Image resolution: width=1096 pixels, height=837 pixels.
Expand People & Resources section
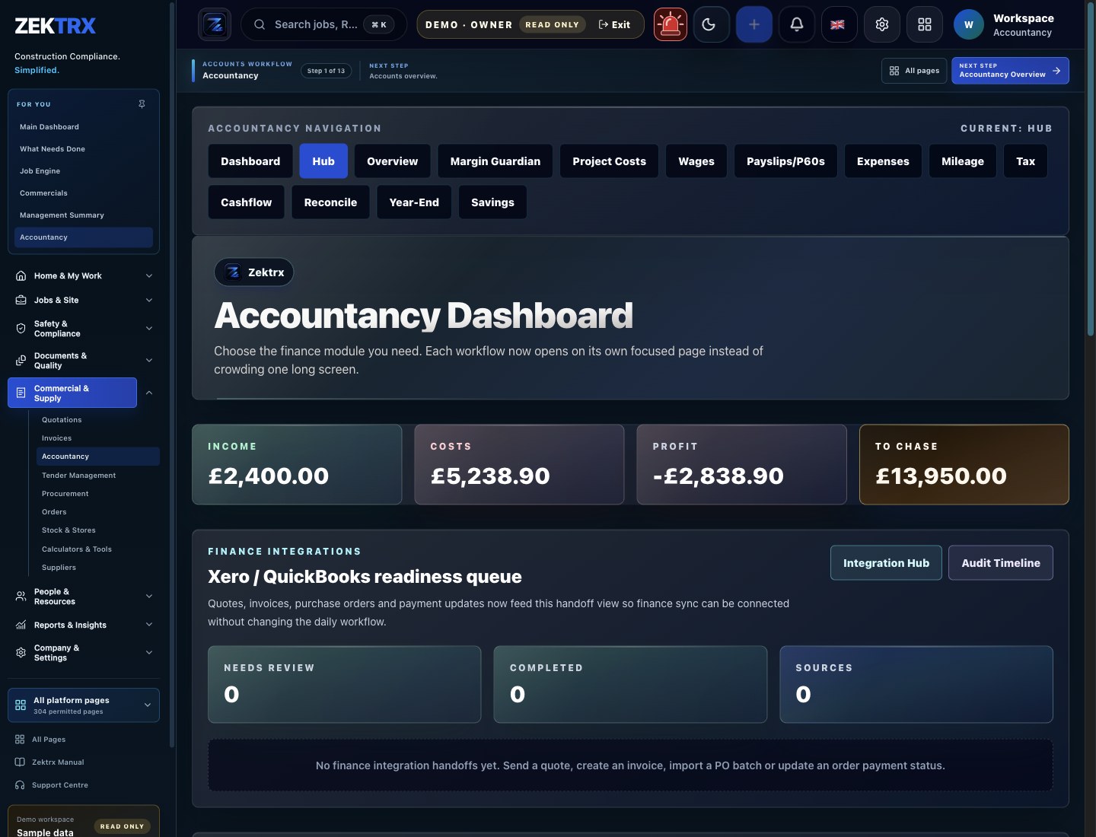[x=84, y=597]
